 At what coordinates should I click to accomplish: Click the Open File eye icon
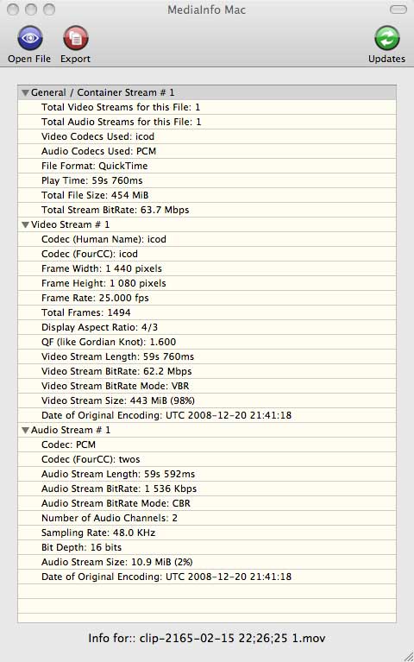[30, 38]
